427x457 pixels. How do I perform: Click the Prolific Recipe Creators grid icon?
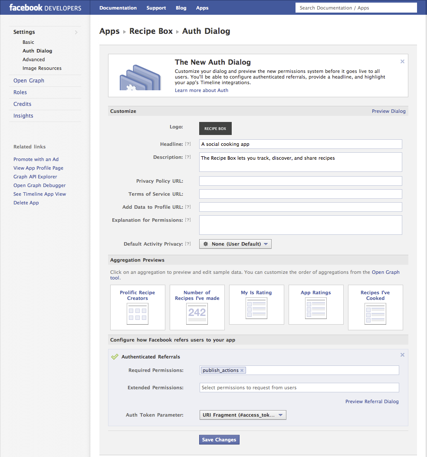138,314
